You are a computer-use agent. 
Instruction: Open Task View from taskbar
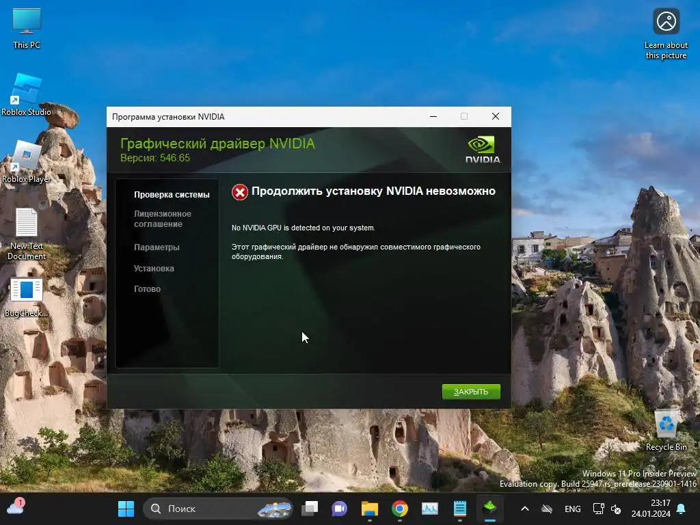pos(310,509)
